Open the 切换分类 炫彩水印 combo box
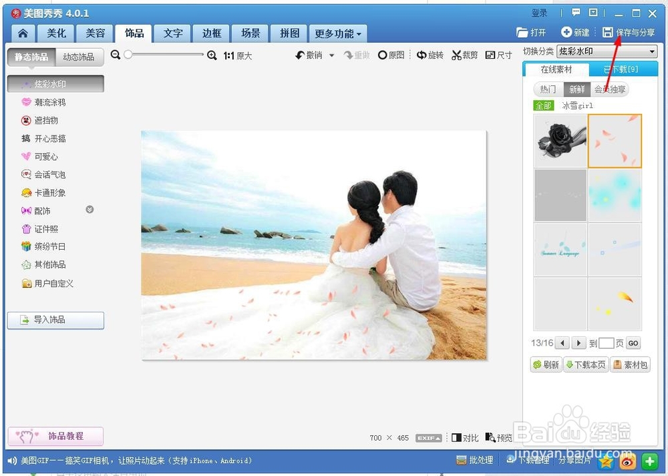Image resolution: width=668 pixels, height=476 pixels. 607,51
